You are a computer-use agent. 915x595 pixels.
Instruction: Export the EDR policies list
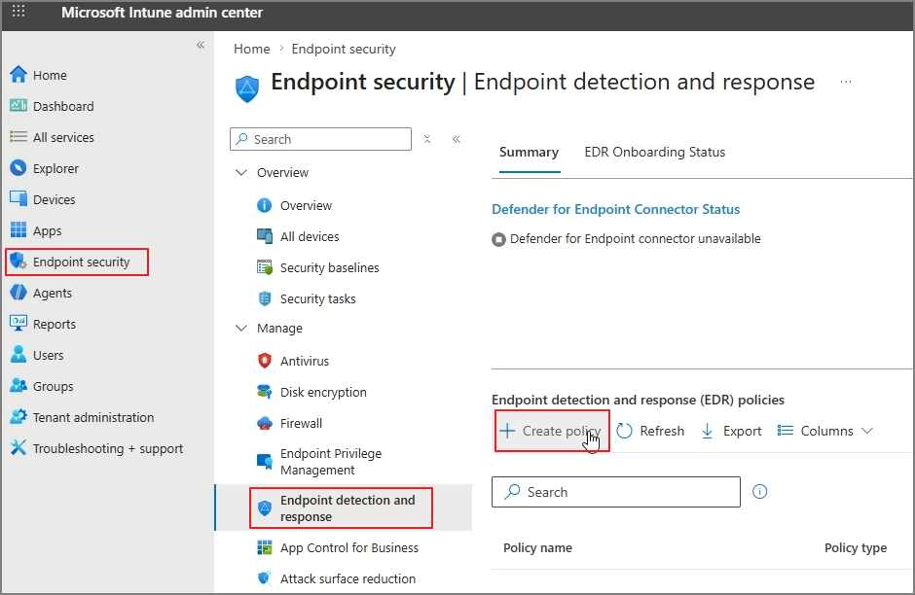[x=731, y=431]
